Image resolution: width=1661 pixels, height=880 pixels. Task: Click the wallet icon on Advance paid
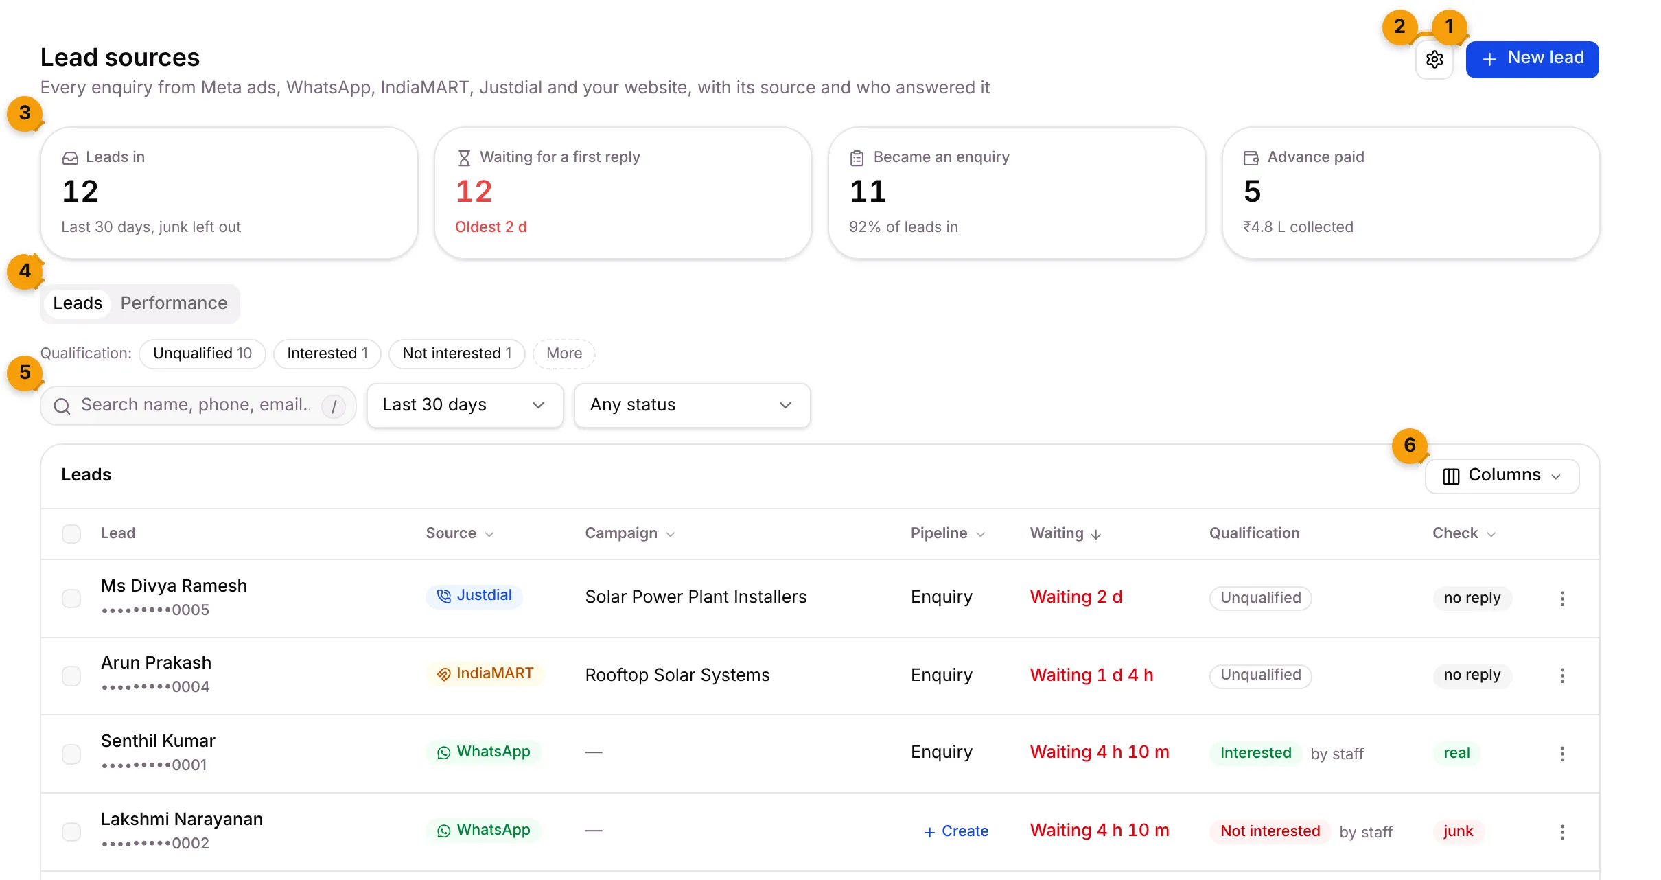1251,158
